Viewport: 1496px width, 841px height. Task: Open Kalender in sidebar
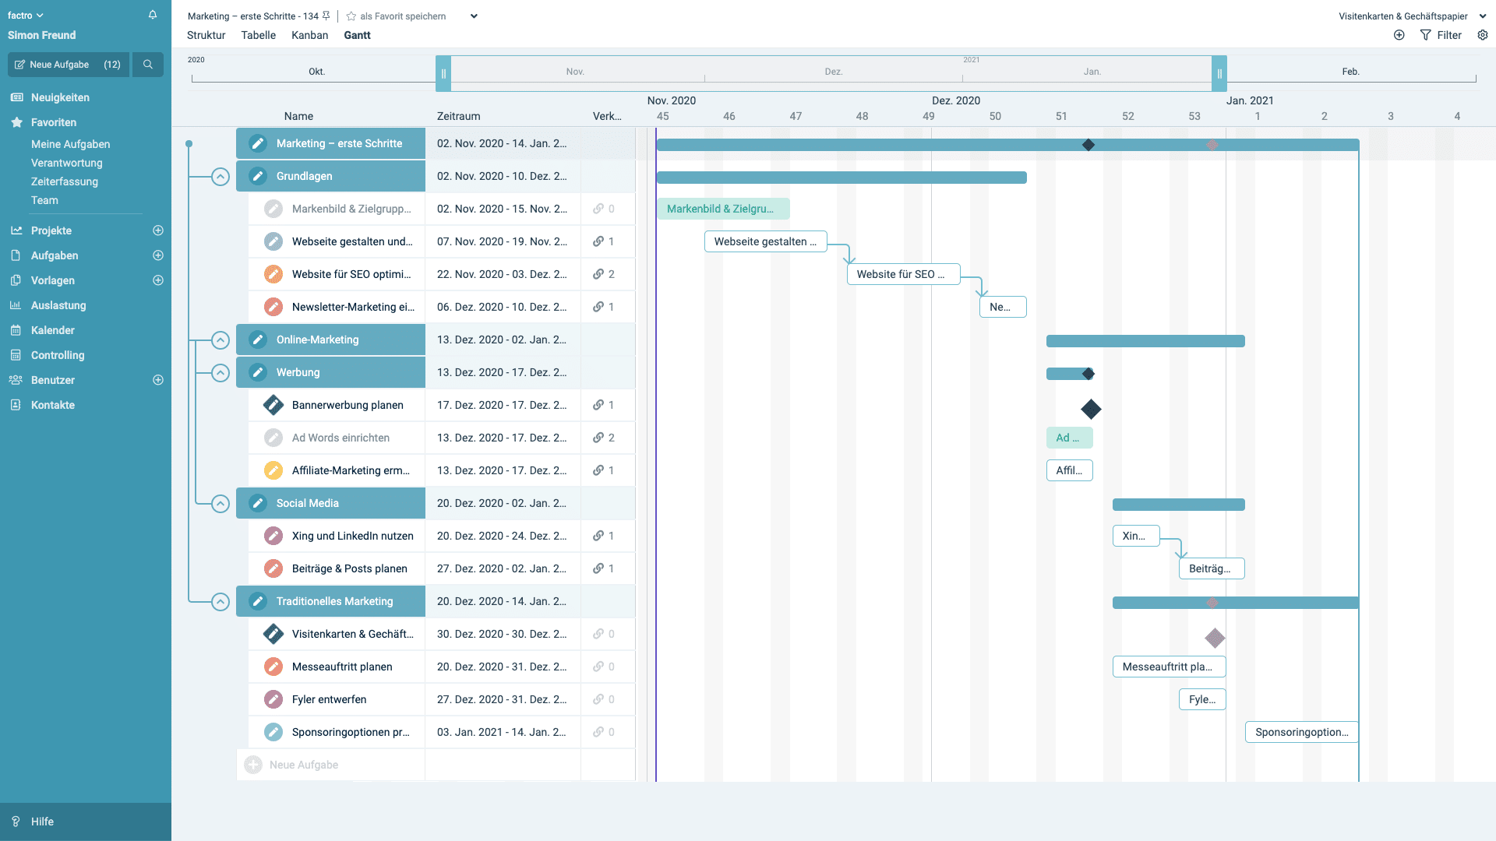pyautogui.click(x=52, y=330)
